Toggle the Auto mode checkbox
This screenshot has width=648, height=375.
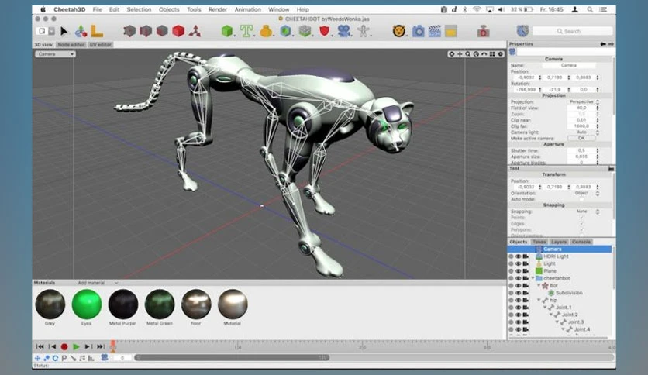[581, 199]
